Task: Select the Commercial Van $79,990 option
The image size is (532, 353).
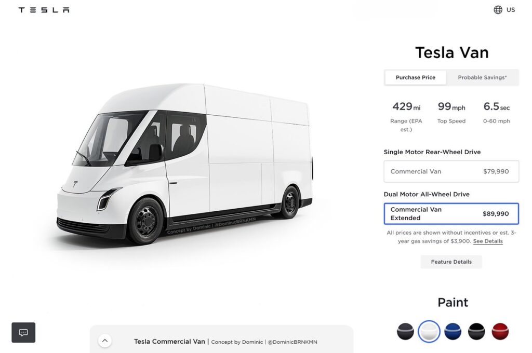Action: pos(451,171)
